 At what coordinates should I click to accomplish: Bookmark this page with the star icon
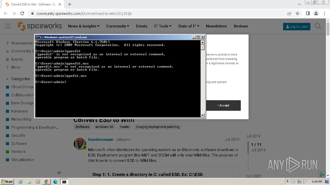click(298, 13)
